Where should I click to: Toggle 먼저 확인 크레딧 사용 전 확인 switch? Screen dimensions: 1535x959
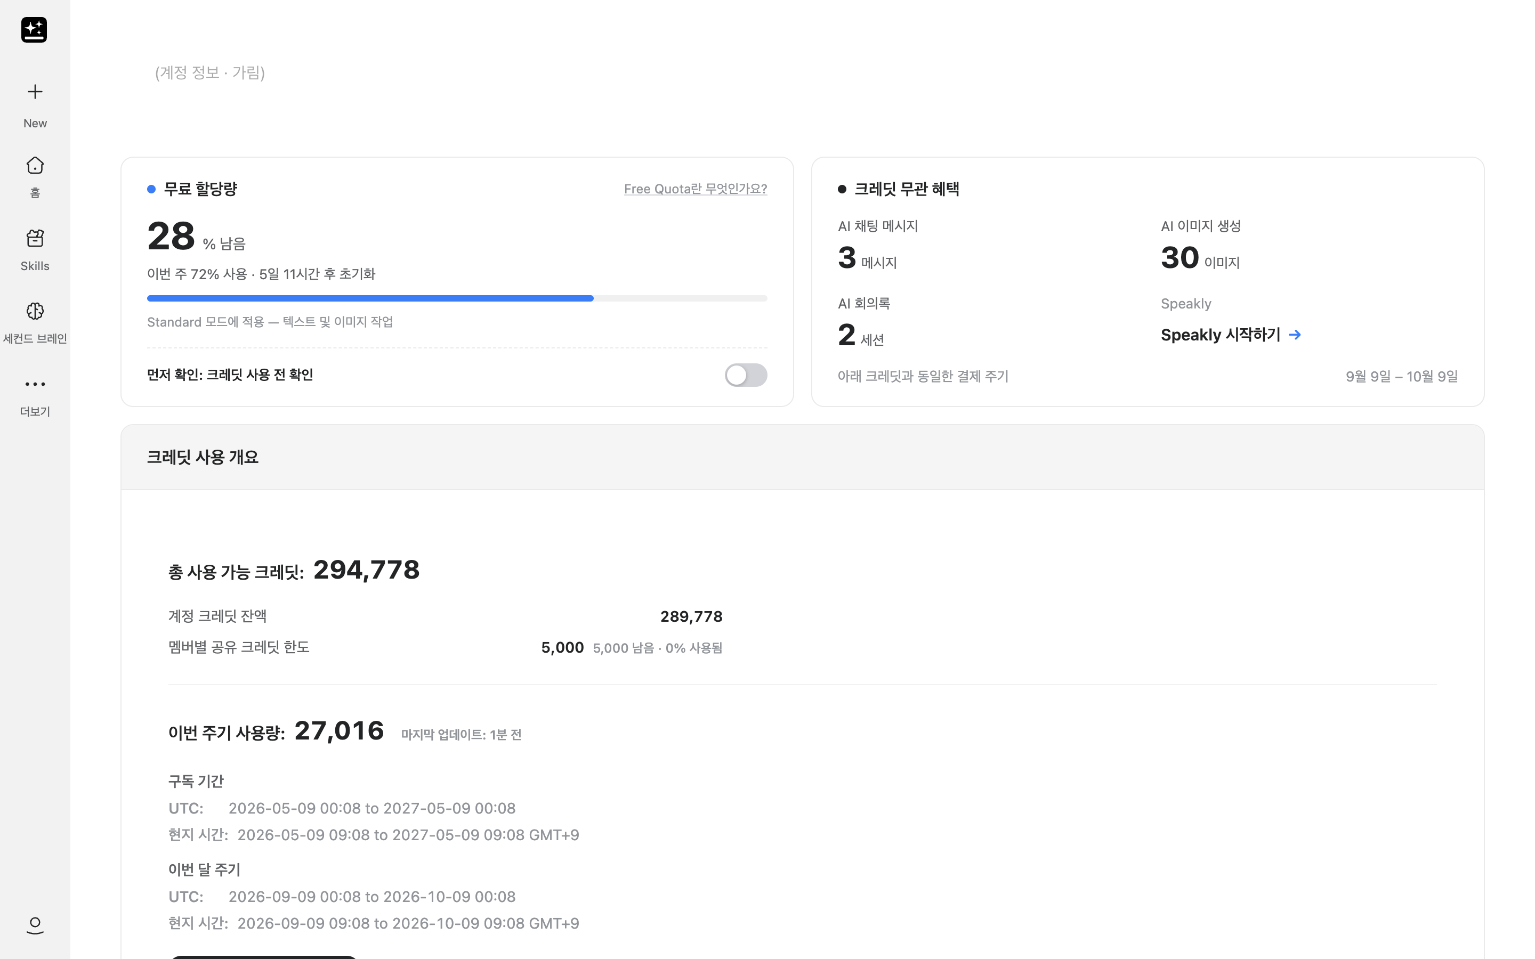(746, 375)
